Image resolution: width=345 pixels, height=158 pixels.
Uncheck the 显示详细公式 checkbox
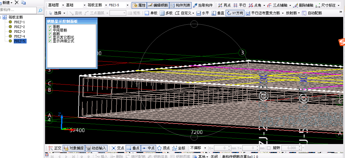50,41
